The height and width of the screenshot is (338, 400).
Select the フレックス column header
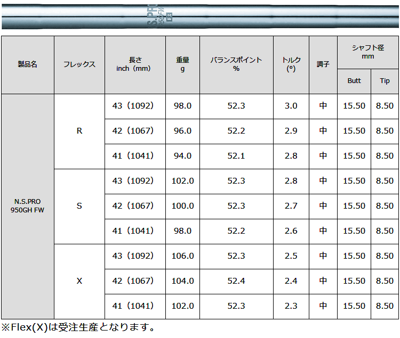click(x=79, y=64)
